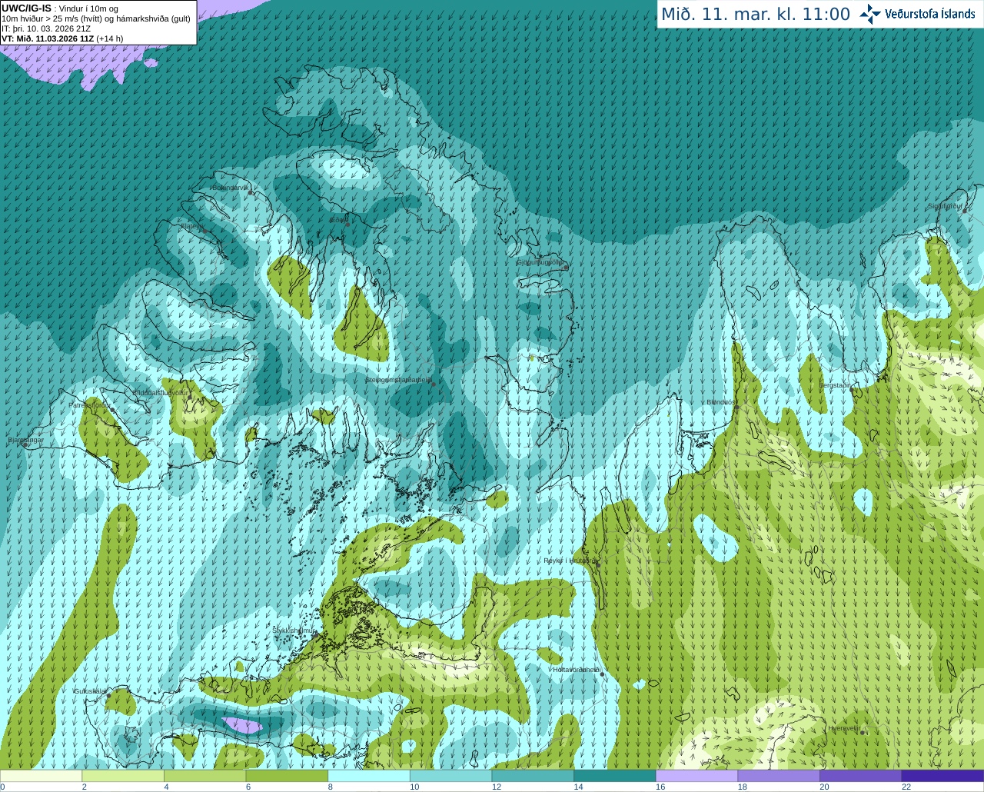Click the Hveravellir station marker
Image resolution: width=984 pixels, height=792 pixels.
tap(863, 732)
